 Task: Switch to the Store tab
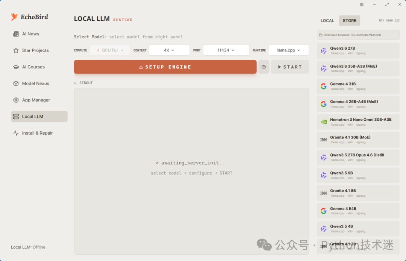(x=350, y=21)
